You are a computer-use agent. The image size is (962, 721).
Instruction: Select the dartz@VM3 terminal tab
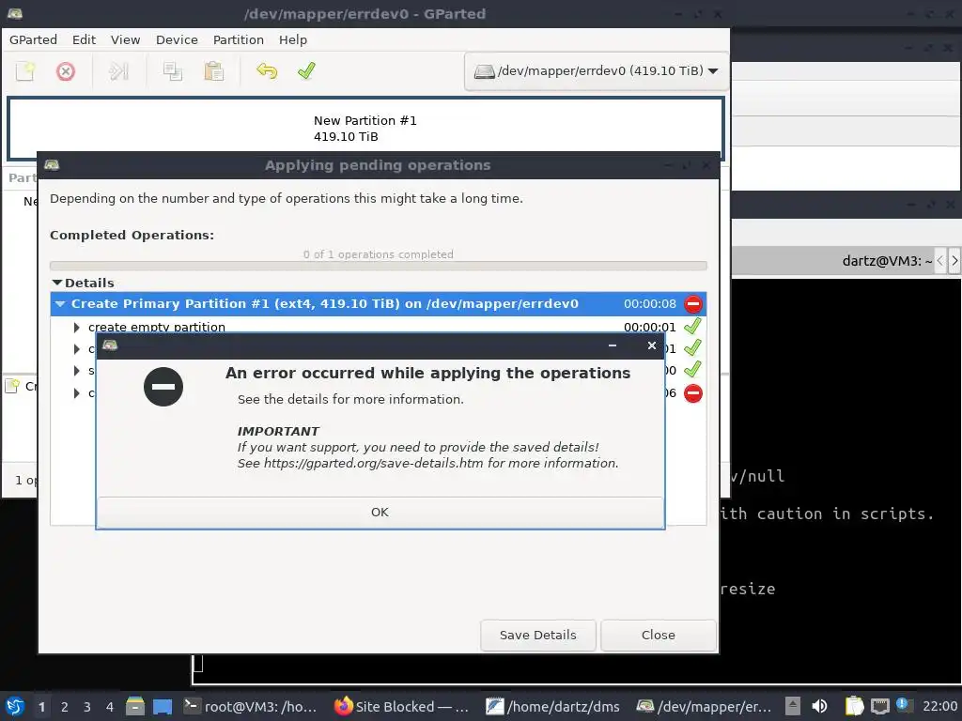point(887,261)
